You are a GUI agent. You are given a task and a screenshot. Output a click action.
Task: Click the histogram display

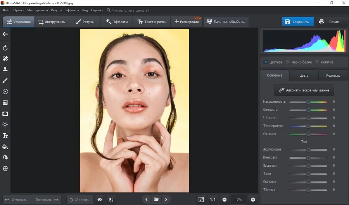[304, 41]
